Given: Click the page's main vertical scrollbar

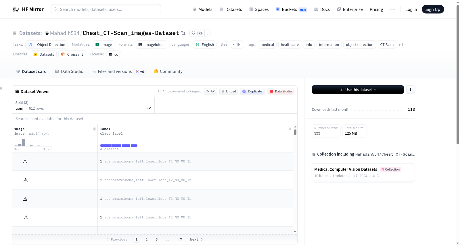Looking at the screenshot, I should [x=458, y=75].
